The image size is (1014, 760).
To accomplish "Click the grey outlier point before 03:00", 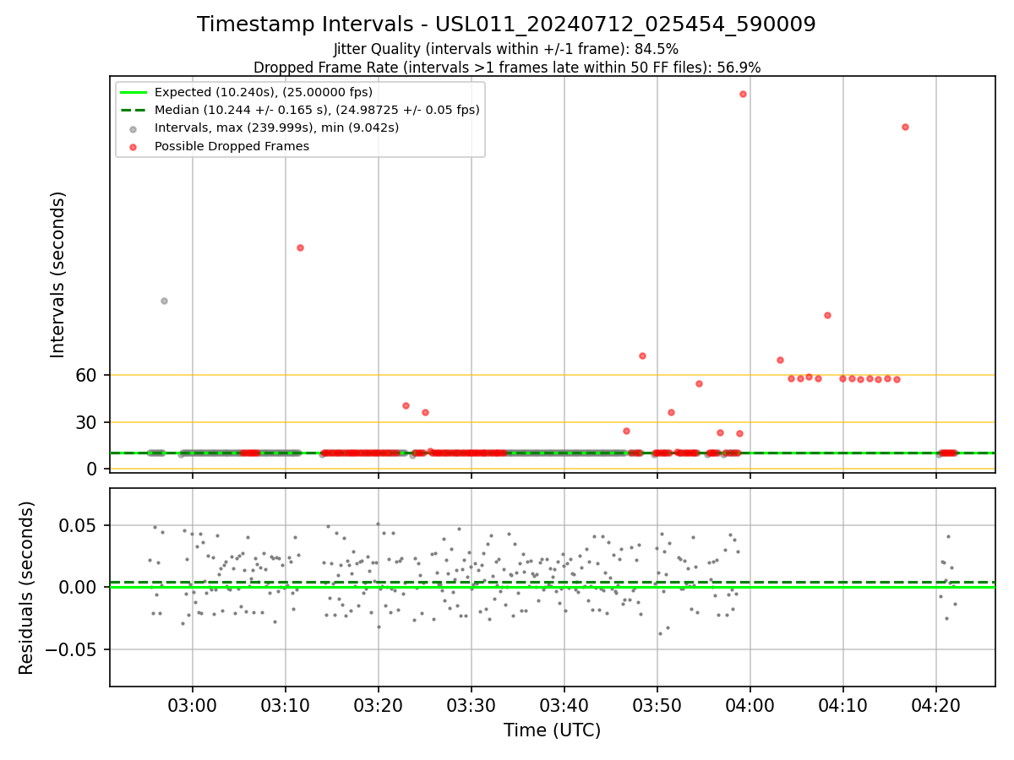I will (x=164, y=301).
